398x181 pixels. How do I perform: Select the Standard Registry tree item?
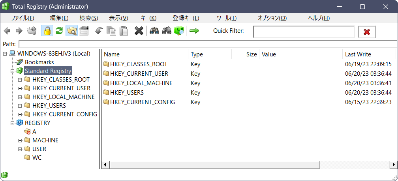point(48,71)
